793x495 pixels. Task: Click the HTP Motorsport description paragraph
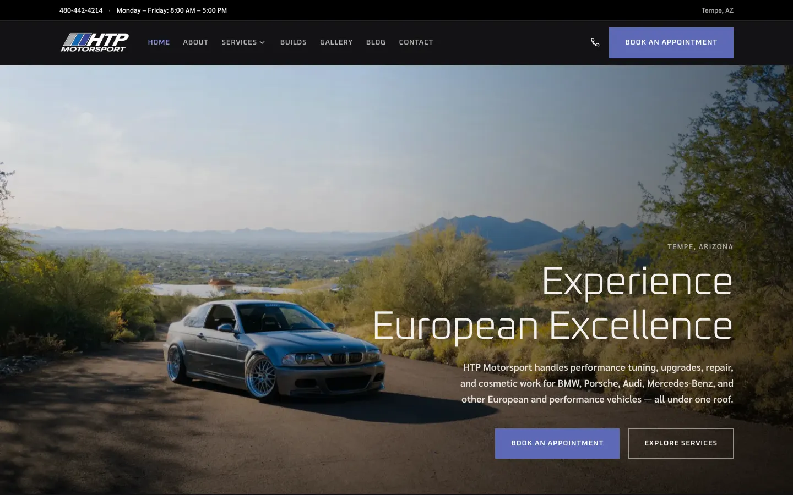597,383
